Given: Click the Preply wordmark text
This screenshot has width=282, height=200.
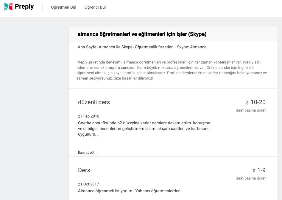Looking at the screenshot, I should (24, 7).
